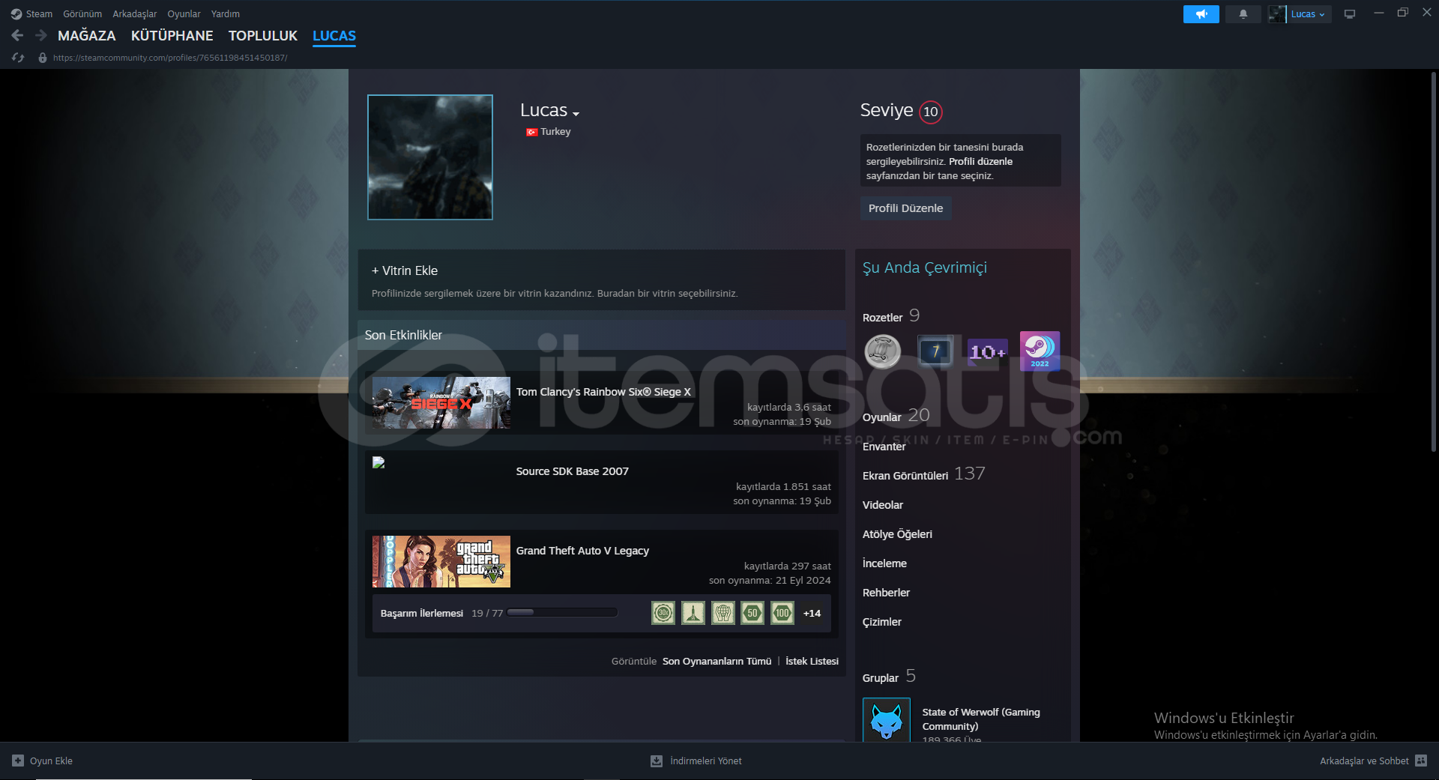This screenshot has width=1439, height=780.
Task: Click the second GTA V achievement icon
Action: coord(693,613)
